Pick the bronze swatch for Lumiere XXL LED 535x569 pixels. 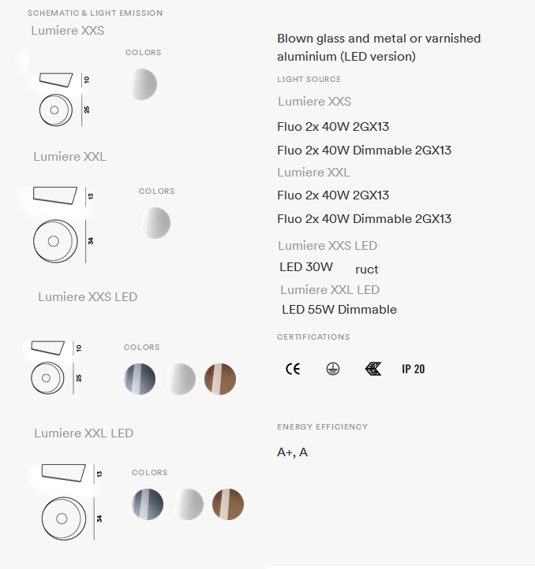point(228,504)
